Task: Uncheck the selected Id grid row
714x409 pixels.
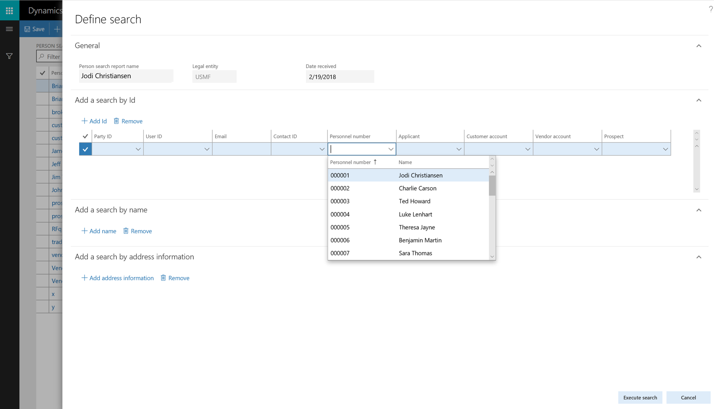Action: point(85,149)
